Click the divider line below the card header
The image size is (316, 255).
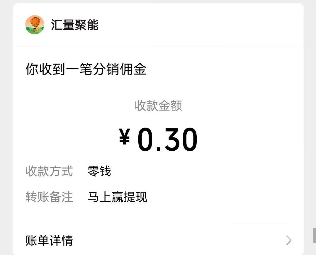coord(158,47)
